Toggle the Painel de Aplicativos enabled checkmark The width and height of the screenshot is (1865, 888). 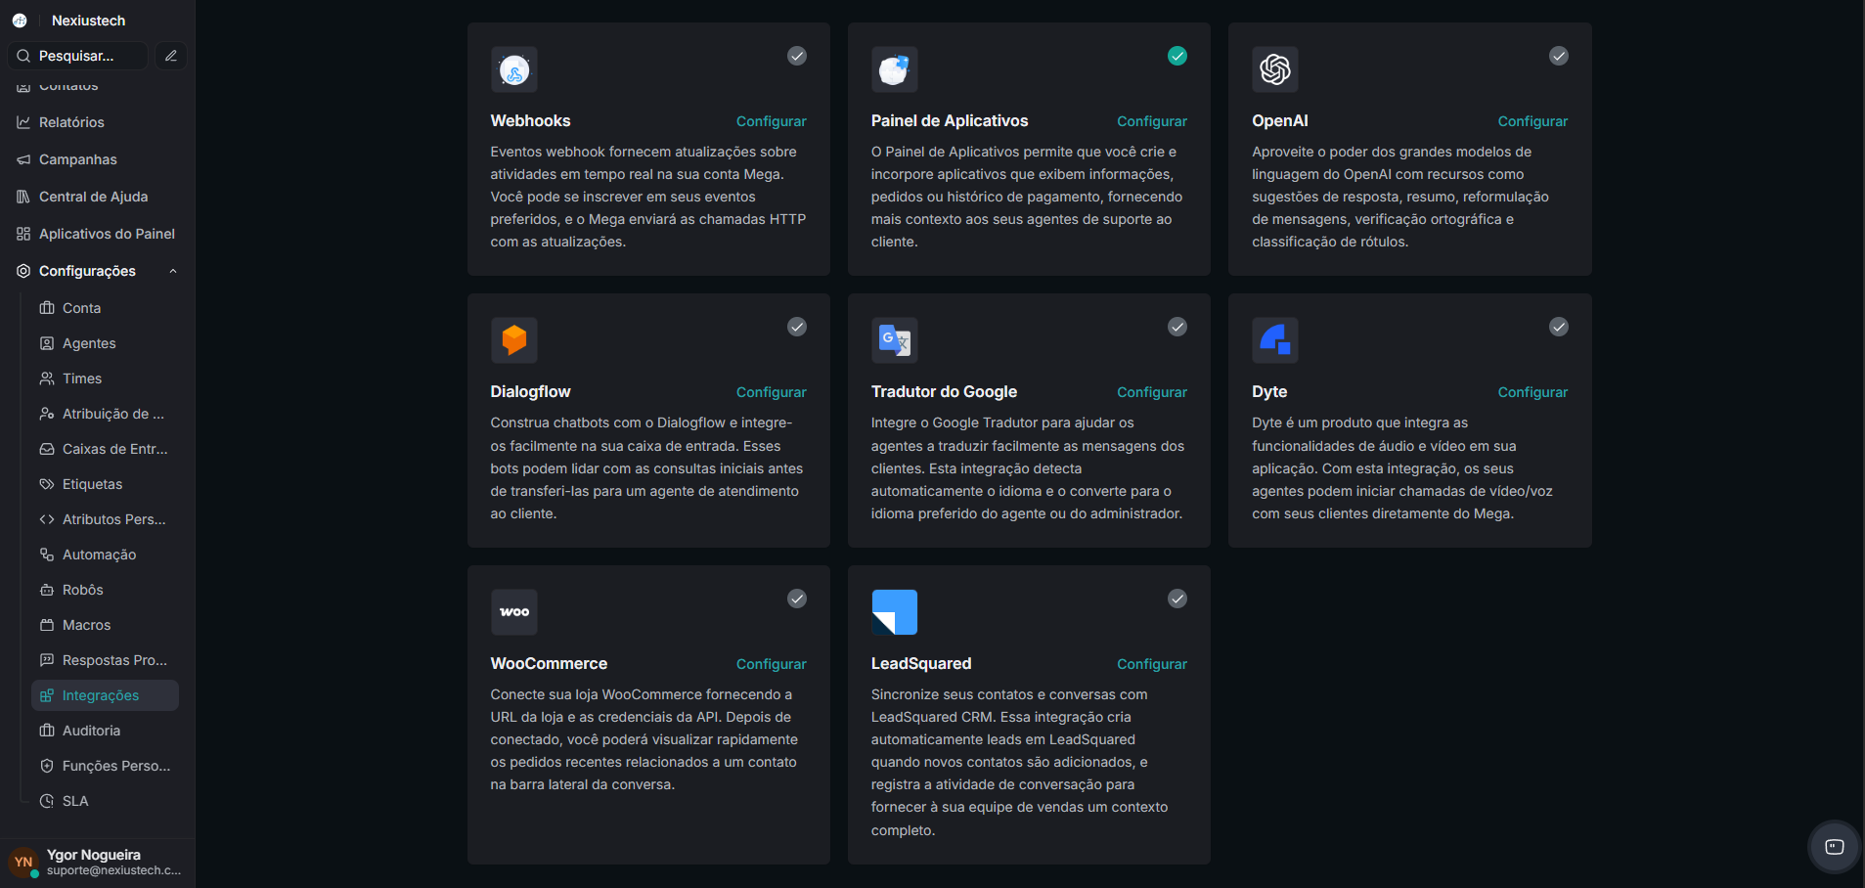1177,56
